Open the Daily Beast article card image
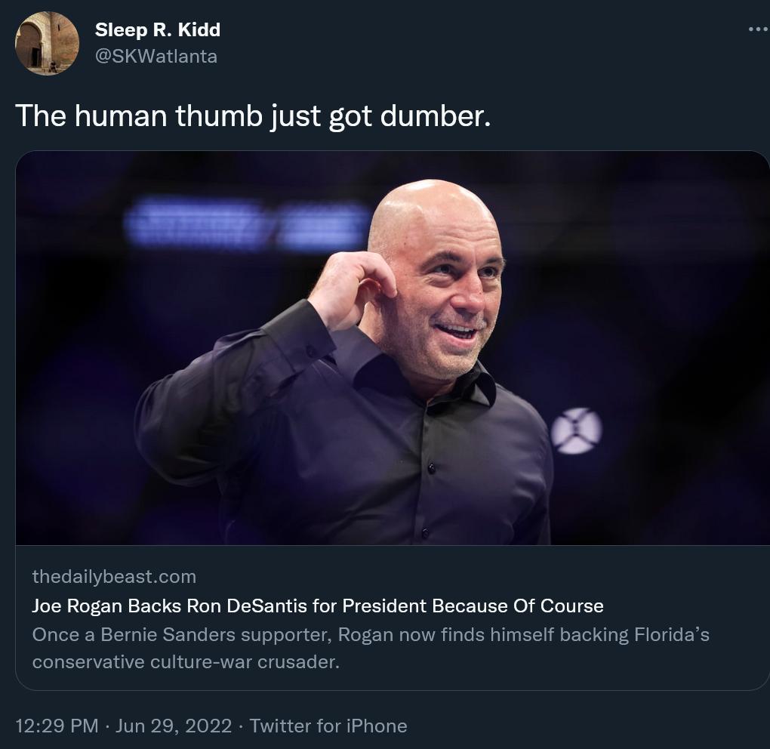The width and height of the screenshot is (770, 749). click(392, 347)
